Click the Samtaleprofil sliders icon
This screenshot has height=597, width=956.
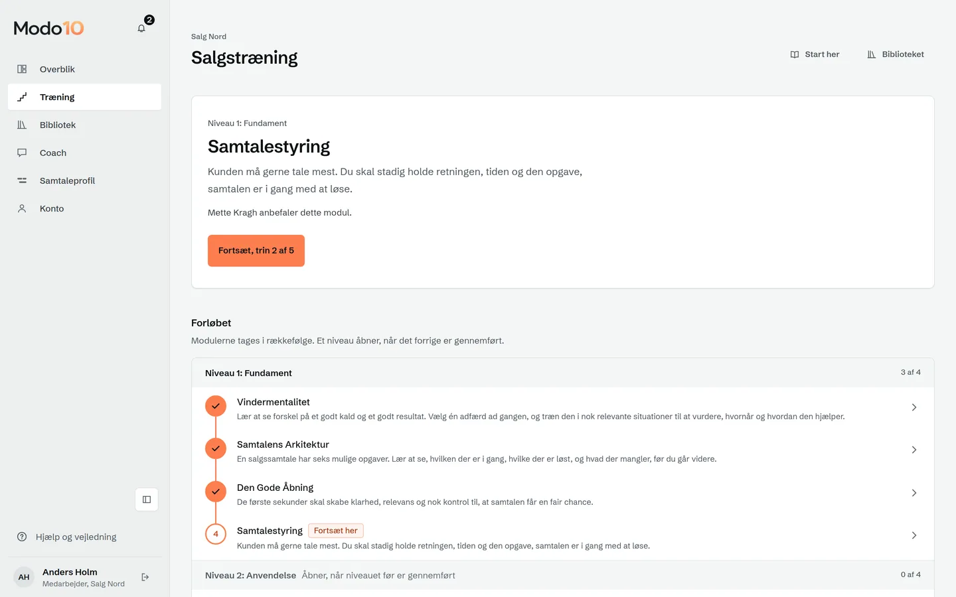[22, 180]
